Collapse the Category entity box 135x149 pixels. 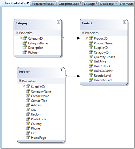tap(58, 22)
